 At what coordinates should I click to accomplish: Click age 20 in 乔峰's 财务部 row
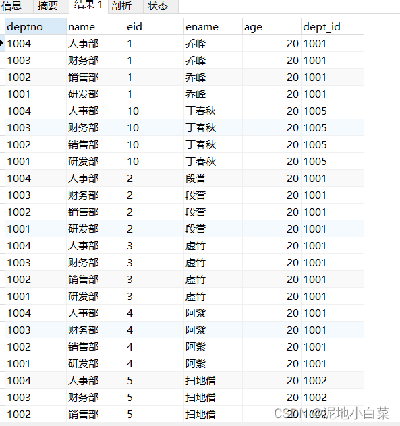(x=272, y=60)
